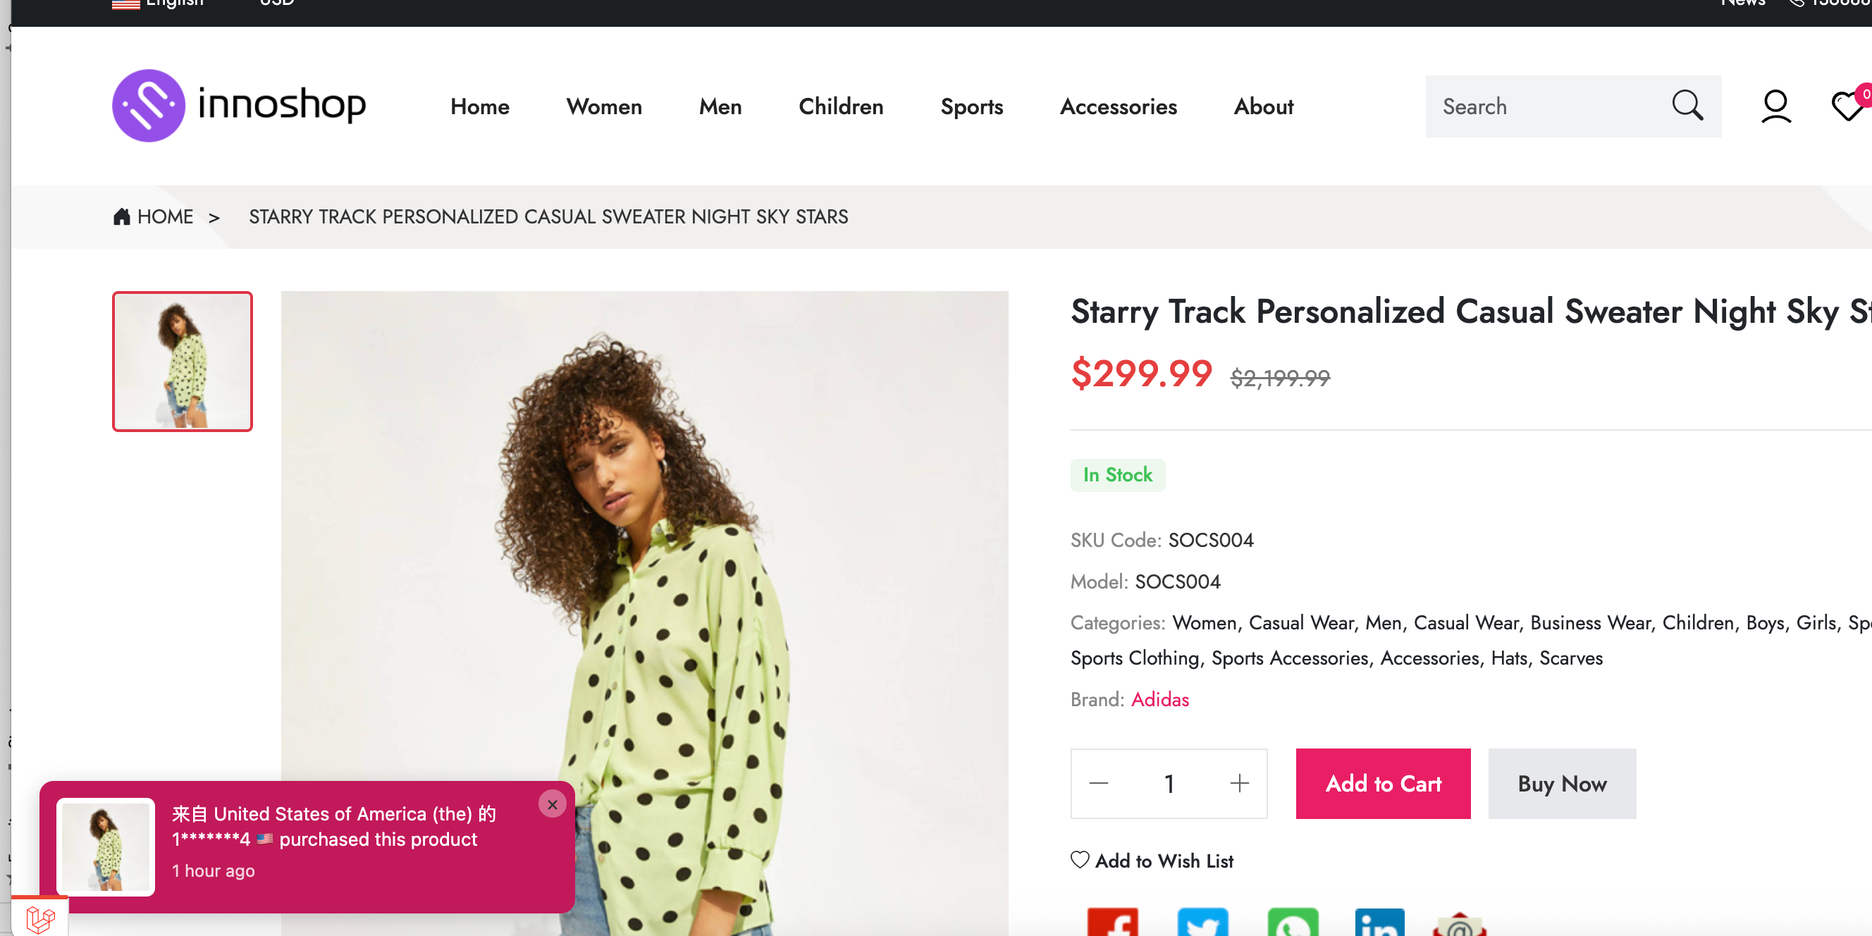Image resolution: width=1872 pixels, height=936 pixels.
Task: Open the Adidas brand link
Action: pyautogui.click(x=1160, y=699)
